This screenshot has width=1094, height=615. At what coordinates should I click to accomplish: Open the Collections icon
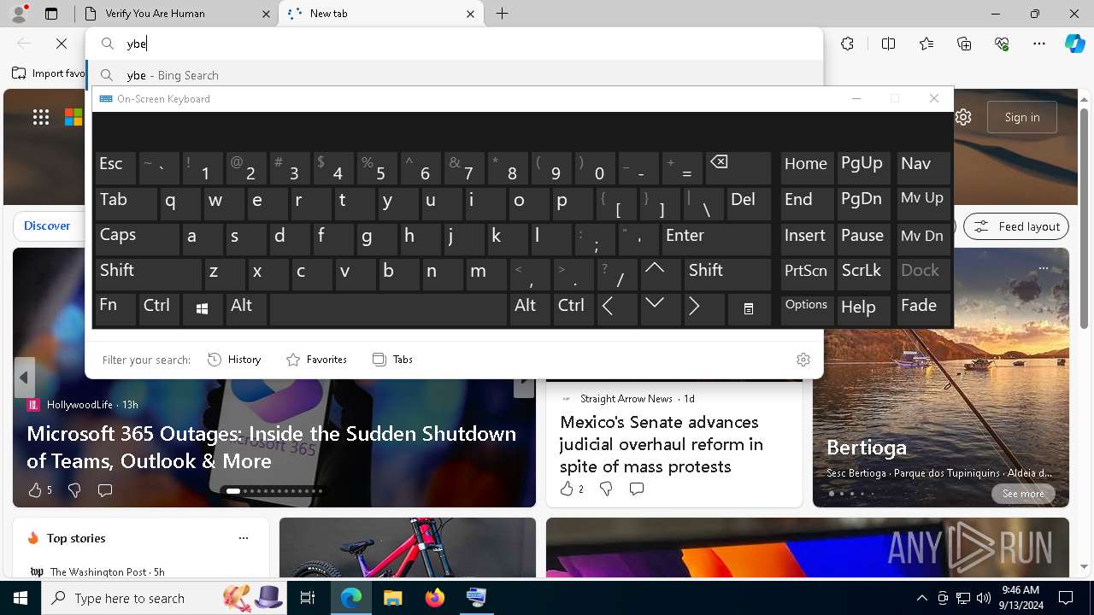click(964, 44)
